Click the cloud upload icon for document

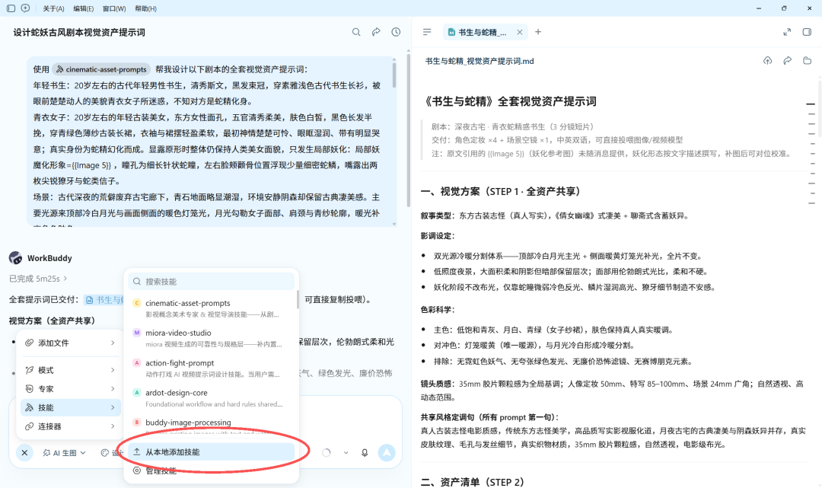tap(767, 61)
